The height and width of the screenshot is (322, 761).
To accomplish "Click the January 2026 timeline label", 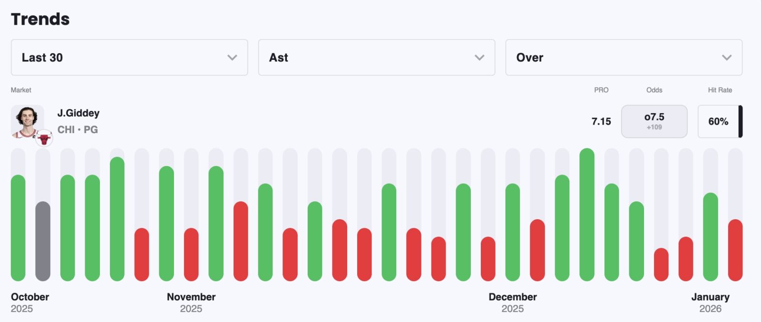I will [x=710, y=302].
